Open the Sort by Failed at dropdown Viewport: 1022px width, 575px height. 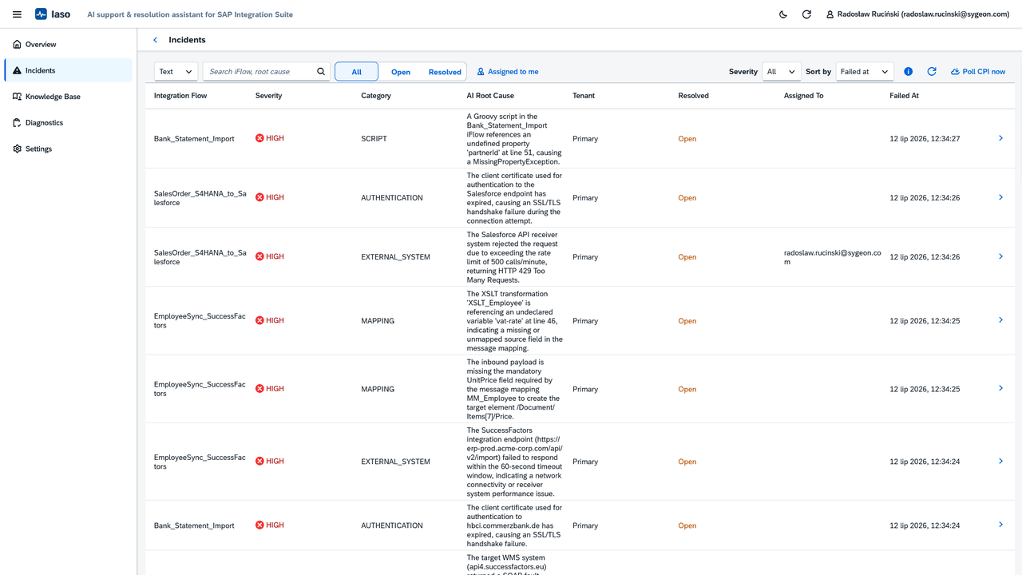[x=865, y=72]
